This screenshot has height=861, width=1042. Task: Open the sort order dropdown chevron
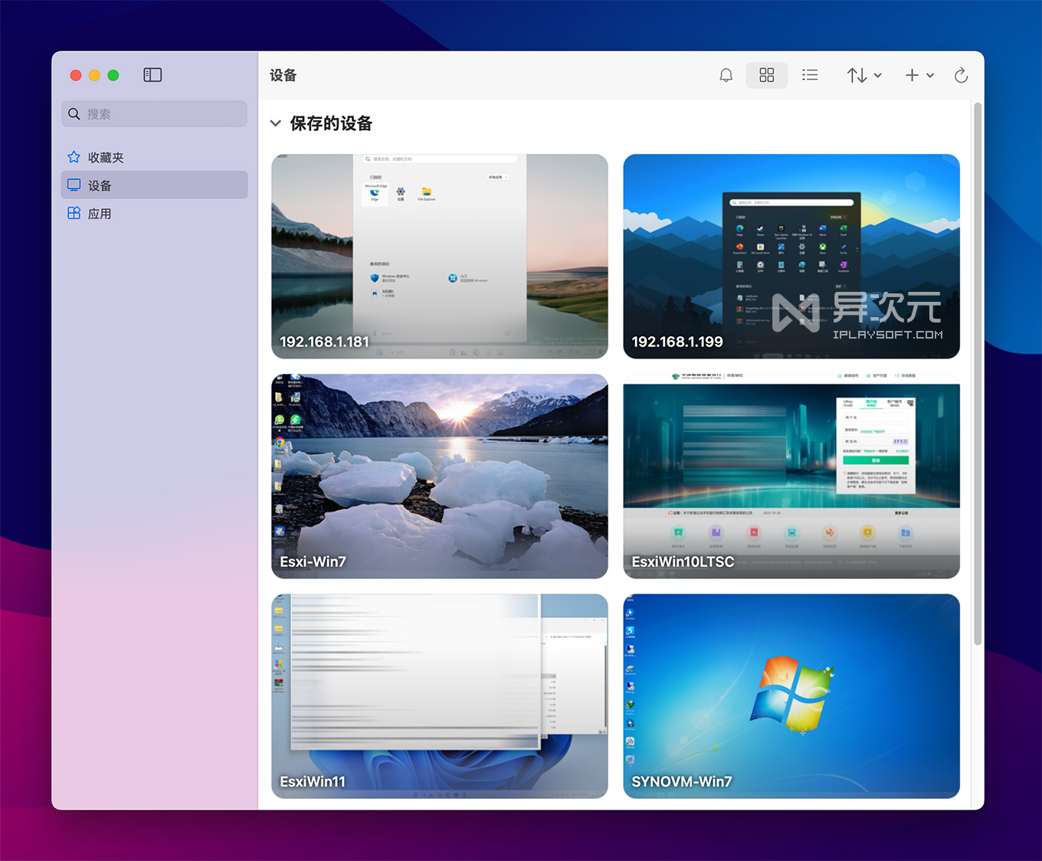tap(877, 75)
